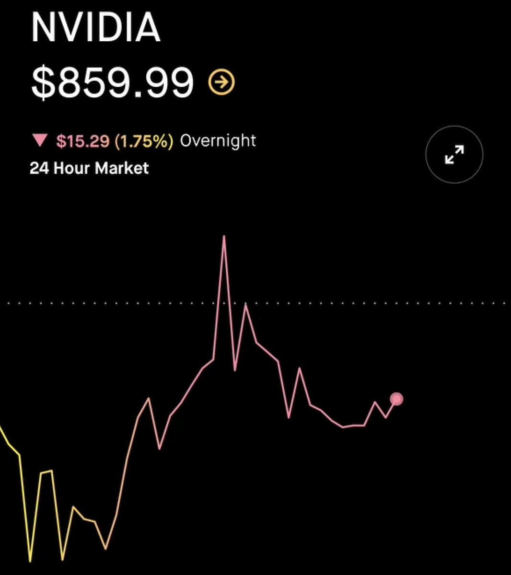Open the 24 Hour Market info

coord(89,168)
